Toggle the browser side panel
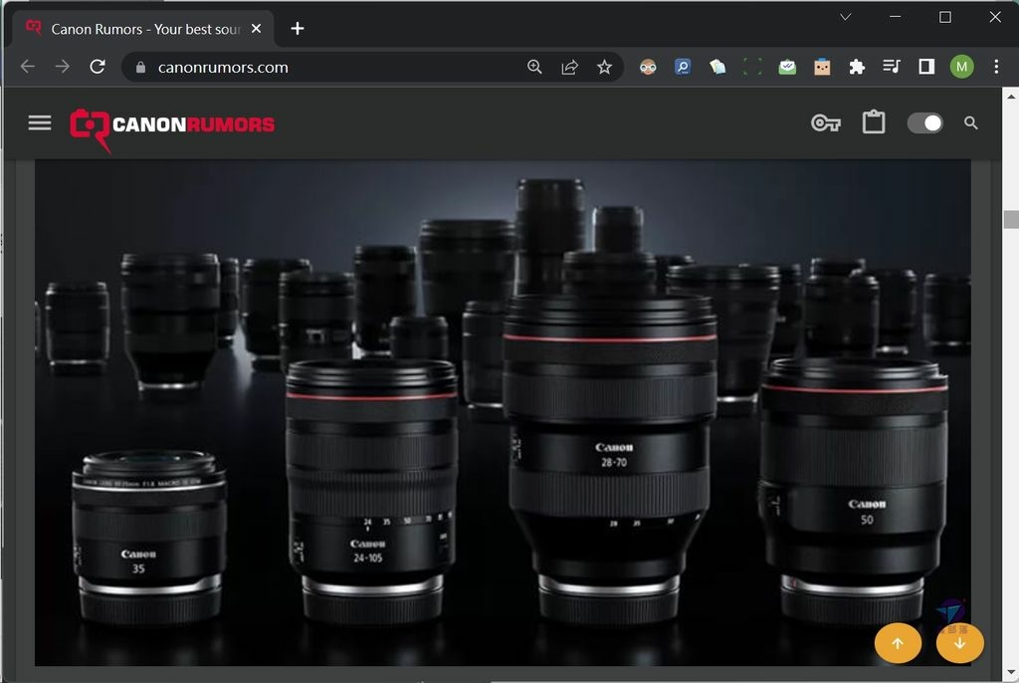Viewport: 1019px width, 683px height. 926,67
